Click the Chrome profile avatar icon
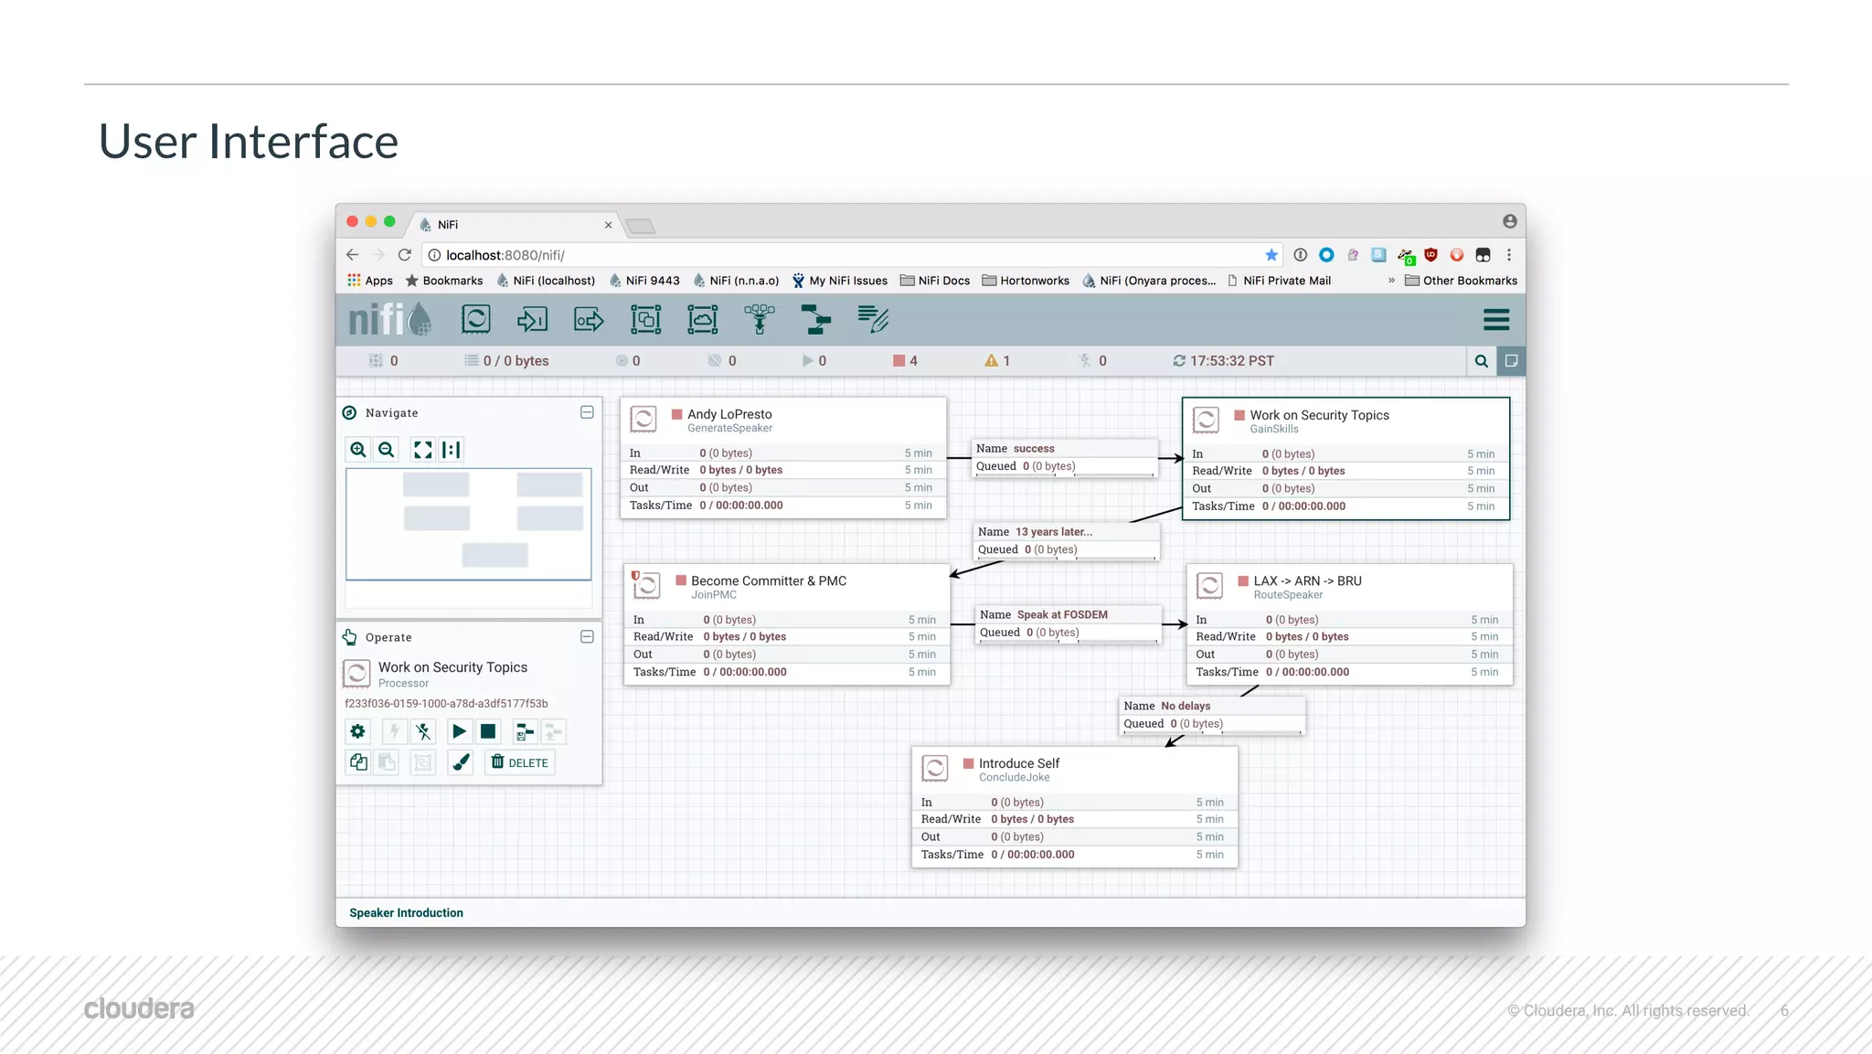The height and width of the screenshot is (1054, 1872). click(x=1509, y=221)
